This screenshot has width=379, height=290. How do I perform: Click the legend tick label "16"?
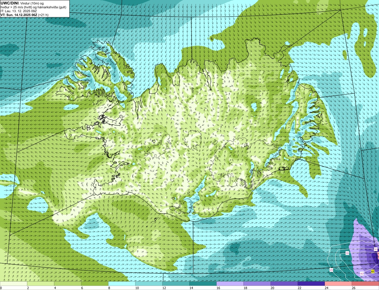218,288
